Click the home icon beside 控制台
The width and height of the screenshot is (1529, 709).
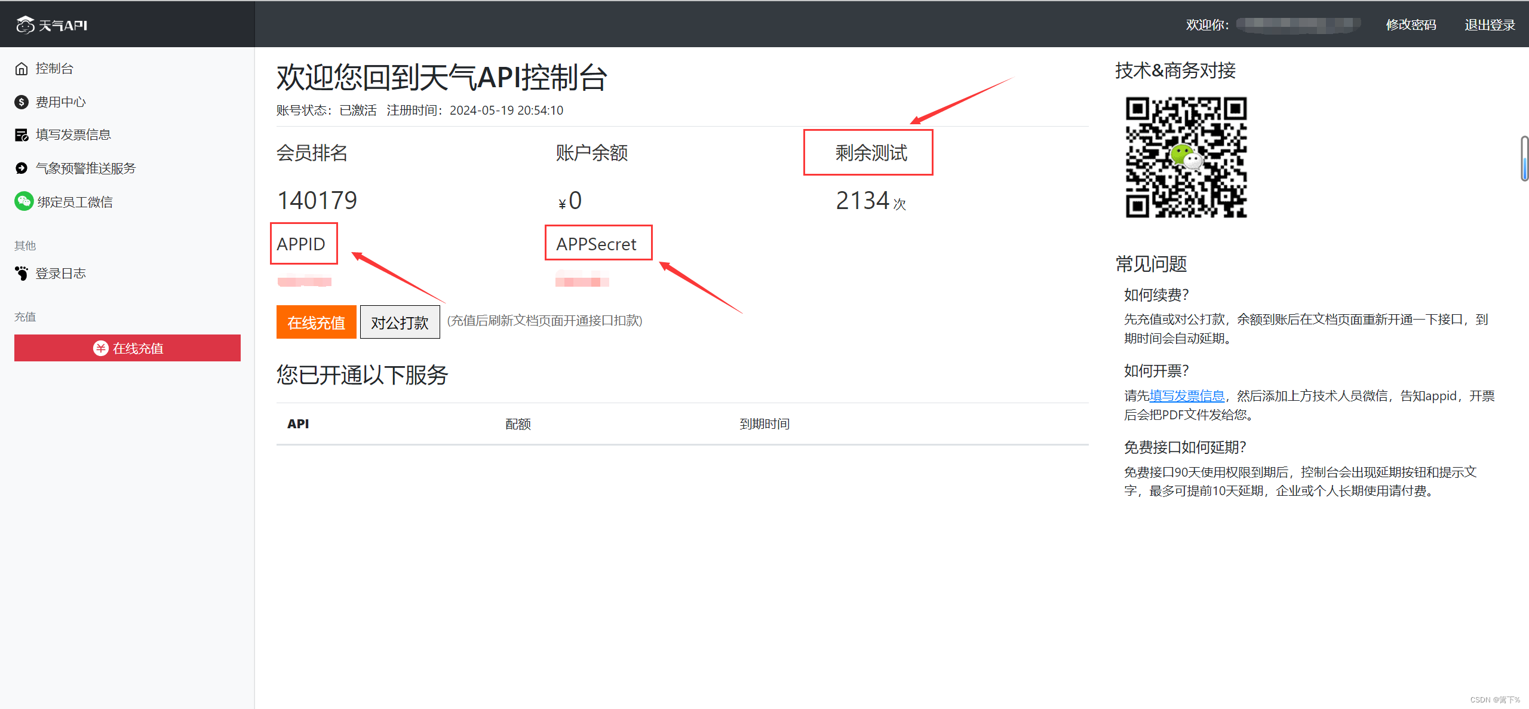click(x=22, y=69)
